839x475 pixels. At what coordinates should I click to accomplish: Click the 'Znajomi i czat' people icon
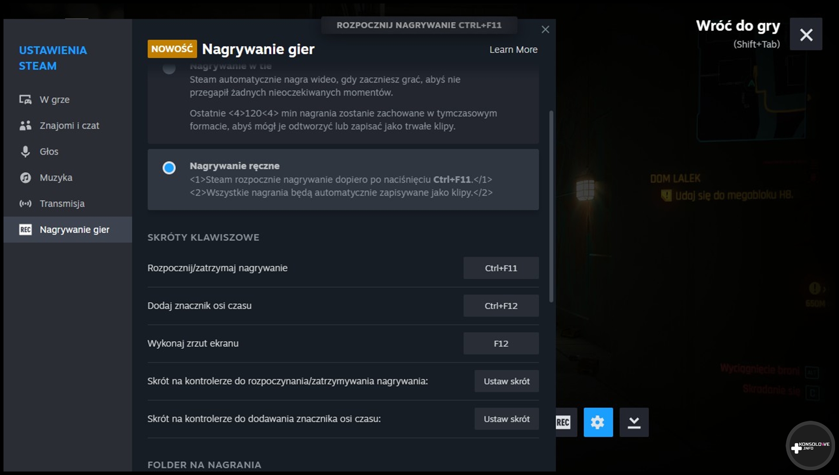(x=25, y=125)
